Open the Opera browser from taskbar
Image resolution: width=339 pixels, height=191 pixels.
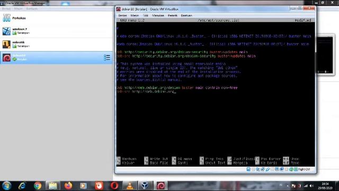click(x=114, y=186)
